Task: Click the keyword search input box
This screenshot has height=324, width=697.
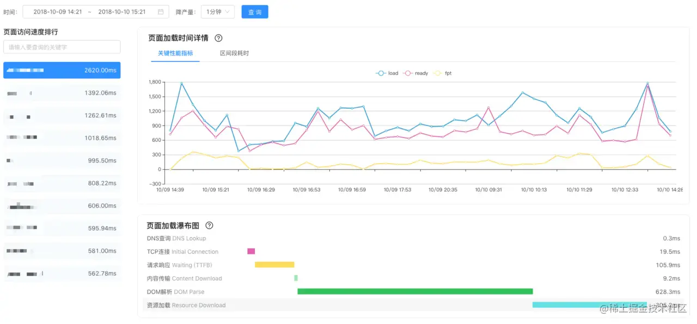Action: tap(62, 47)
